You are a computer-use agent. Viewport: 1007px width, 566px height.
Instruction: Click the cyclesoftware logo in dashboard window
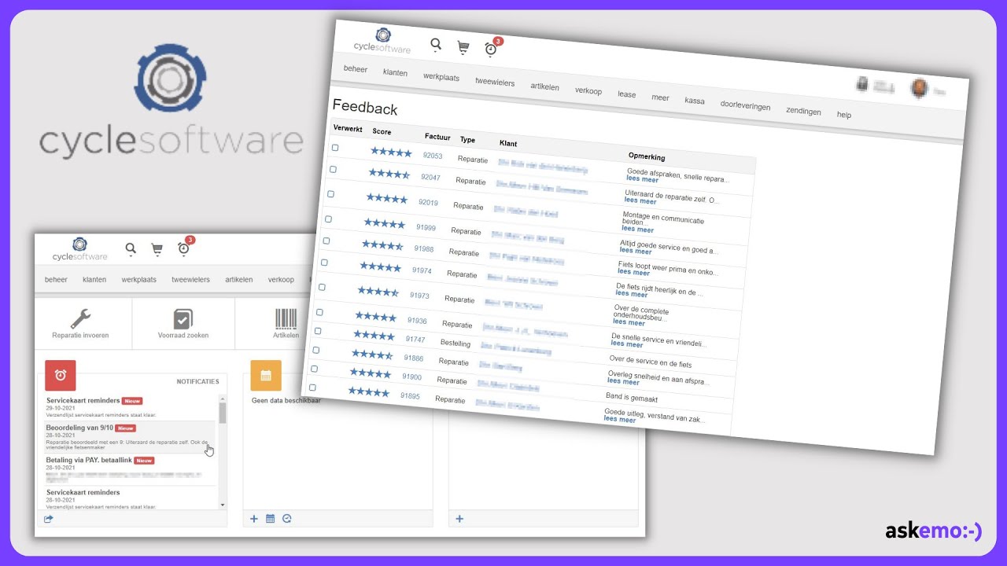coord(80,249)
